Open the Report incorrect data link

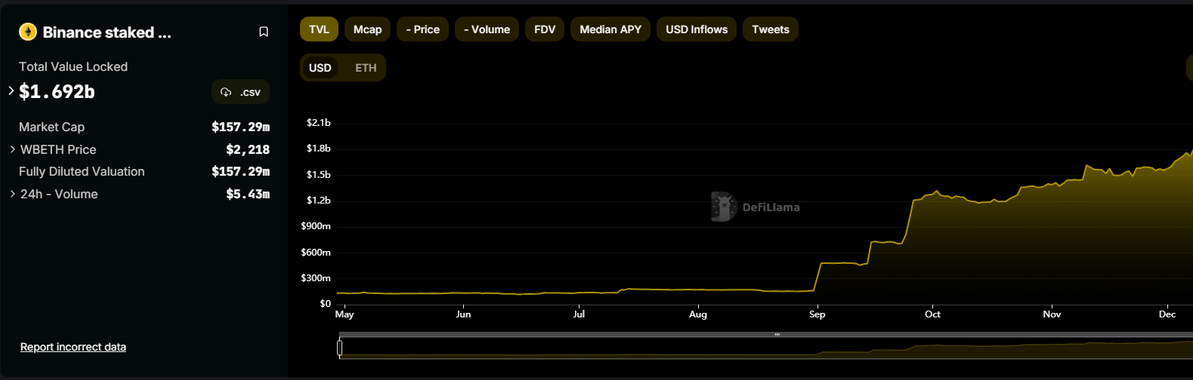pos(73,347)
